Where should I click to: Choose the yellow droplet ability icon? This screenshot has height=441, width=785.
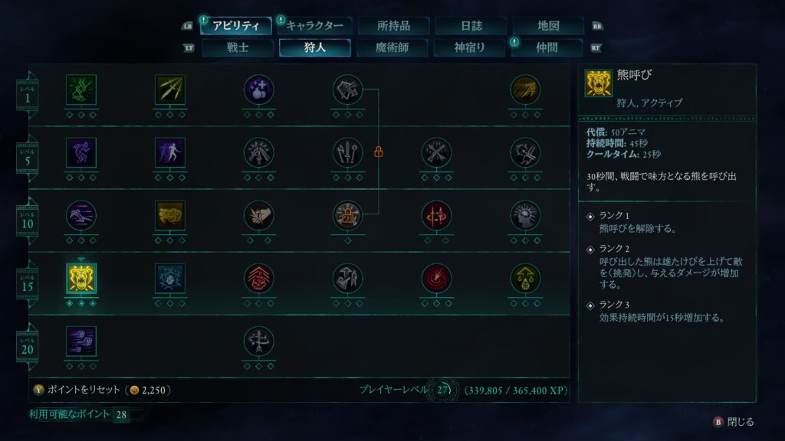pyautogui.click(x=524, y=279)
